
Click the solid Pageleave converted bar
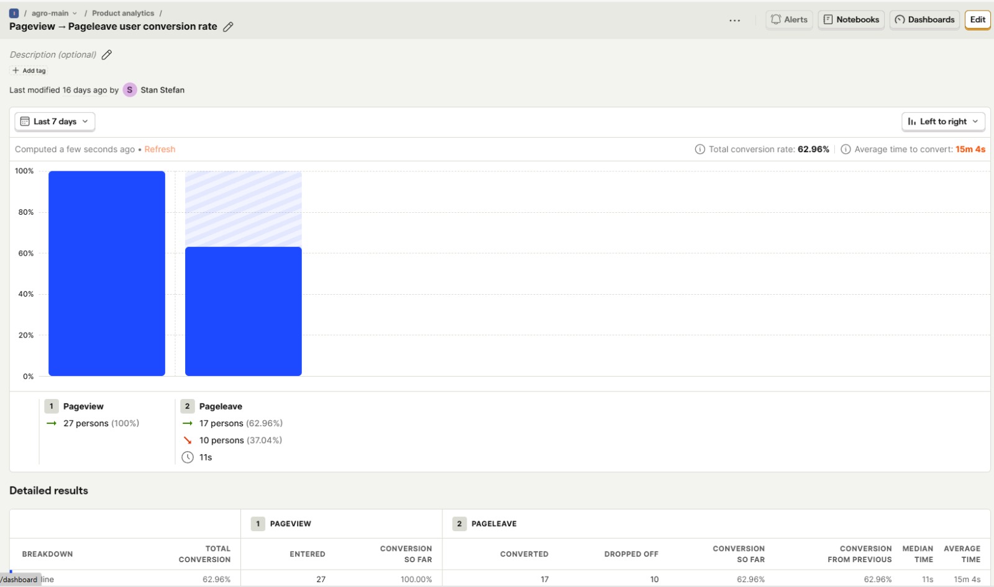point(244,311)
